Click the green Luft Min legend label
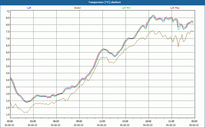Viewport: 205px width, 128px height. point(126,8)
